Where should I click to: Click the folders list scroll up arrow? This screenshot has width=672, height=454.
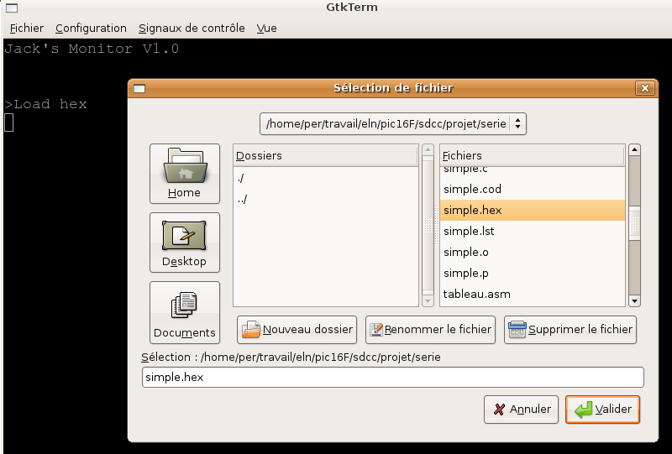pos(428,150)
